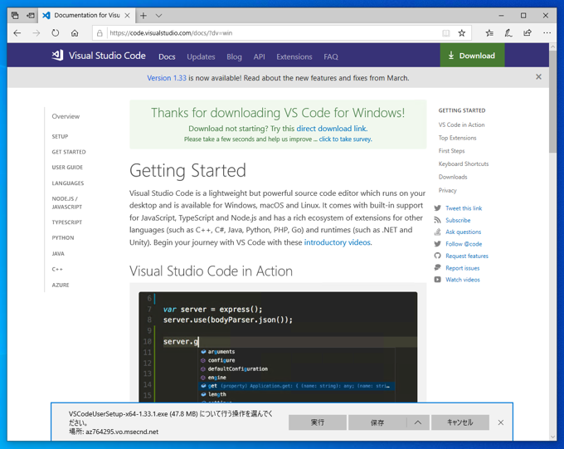The height and width of the screenshot is (449, 564).
Task: Close the Version 1.33 announcement banner
Action: 538,76
